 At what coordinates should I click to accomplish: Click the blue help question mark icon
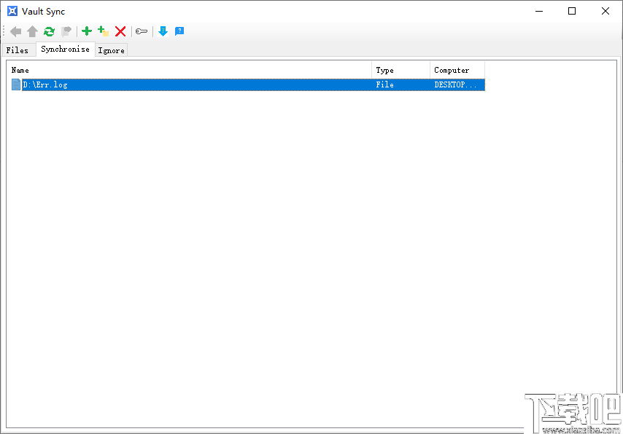[x=179, y=31]
